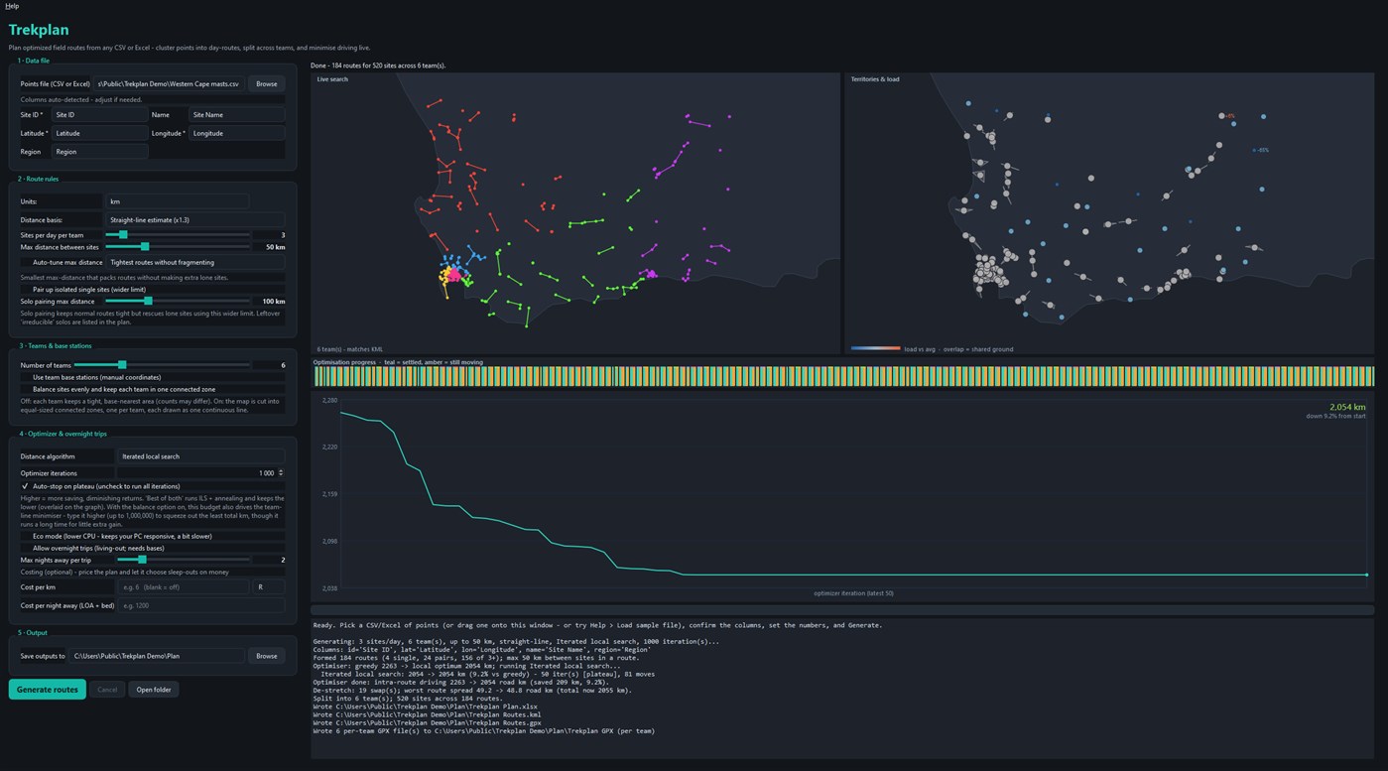Click the Max nights away per trip slider
The image size is (1388, 771).
[185, 560]
